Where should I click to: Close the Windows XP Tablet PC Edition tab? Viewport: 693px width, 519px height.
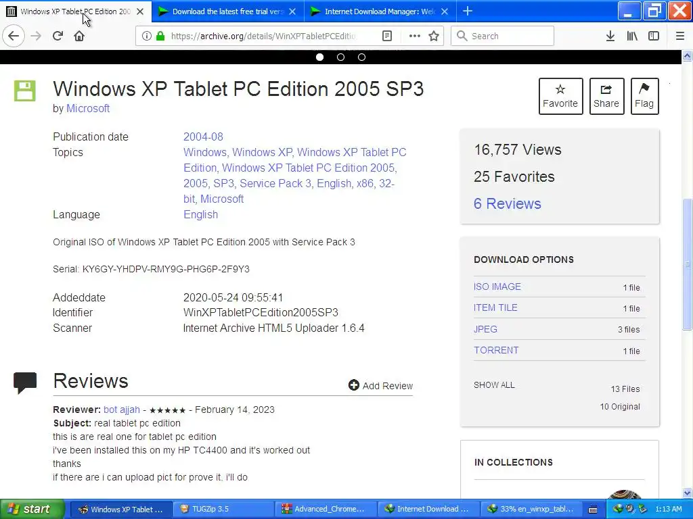139,11
